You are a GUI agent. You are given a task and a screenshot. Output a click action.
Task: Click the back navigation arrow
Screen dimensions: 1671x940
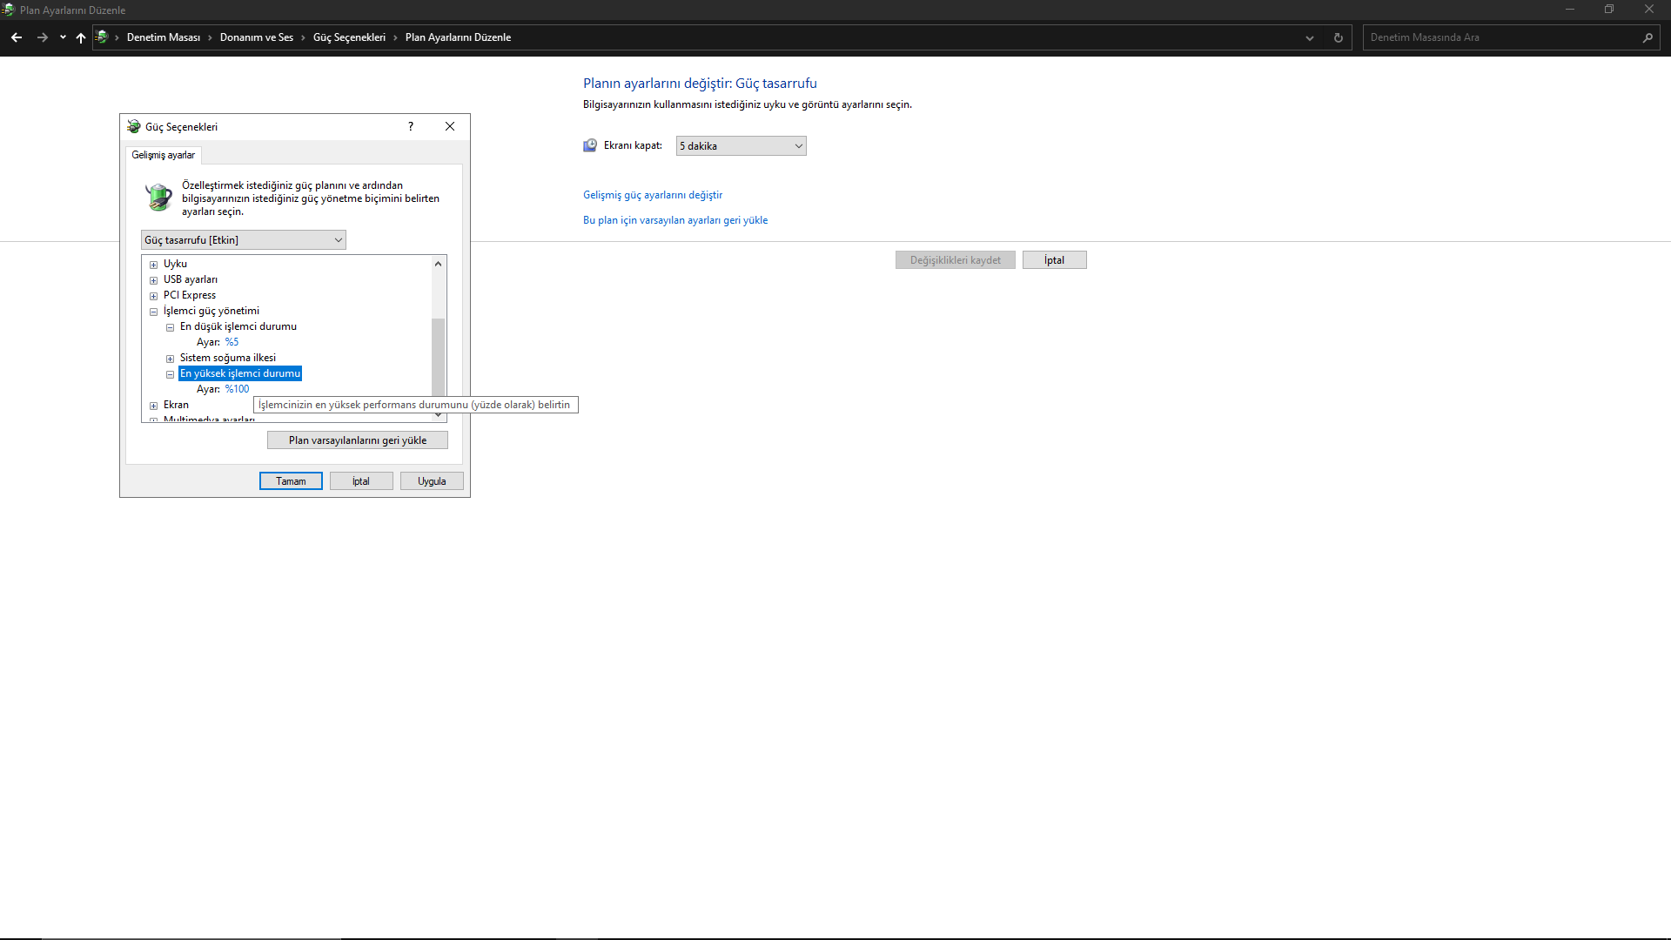[x=17, y=37]
